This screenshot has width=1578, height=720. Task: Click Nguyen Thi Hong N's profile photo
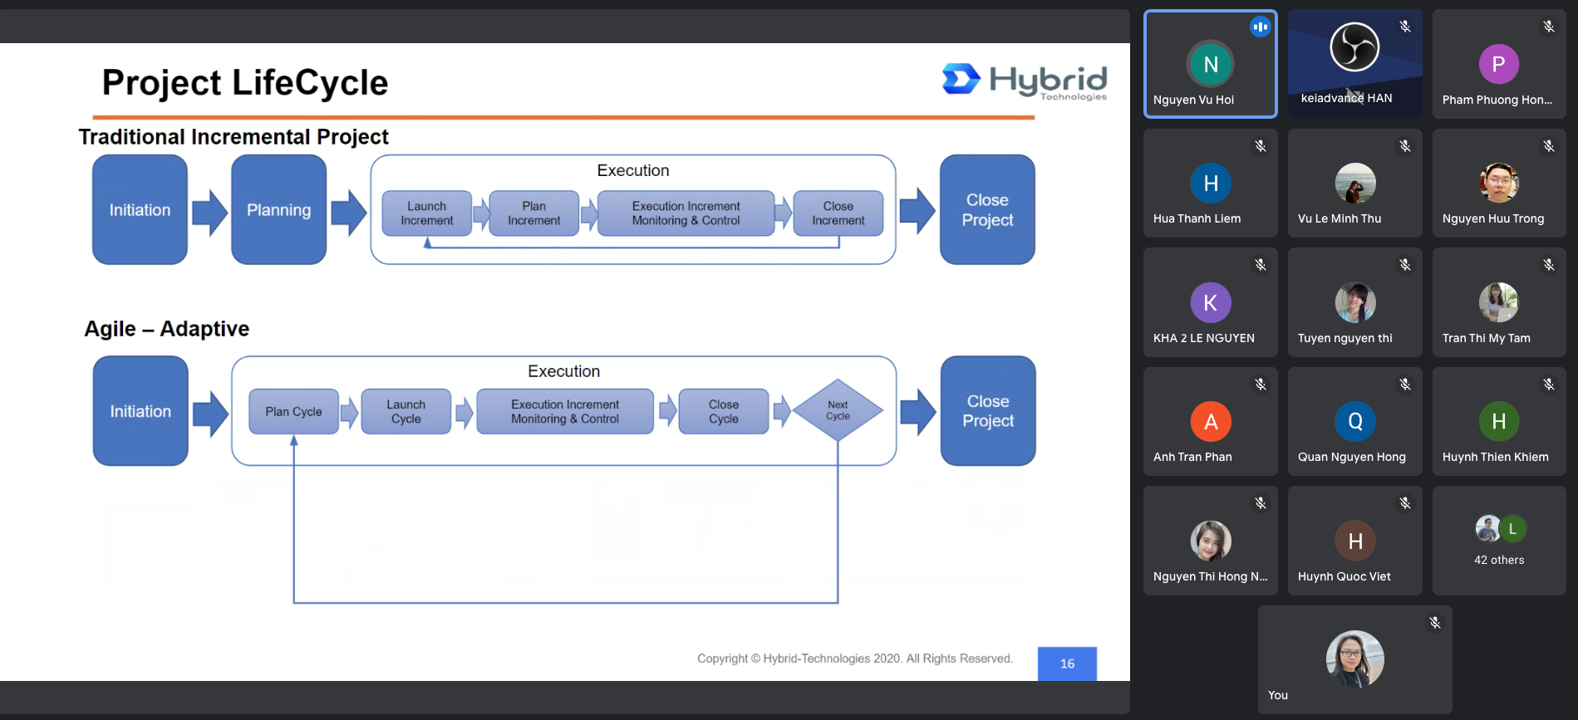[1211, 541]
